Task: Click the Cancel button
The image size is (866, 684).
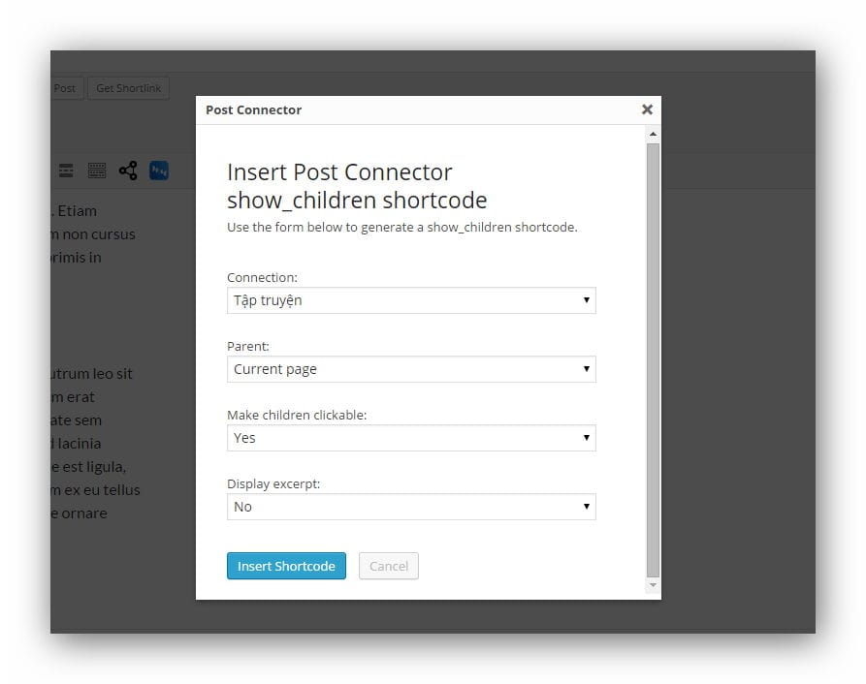Action: click(388, 566)
